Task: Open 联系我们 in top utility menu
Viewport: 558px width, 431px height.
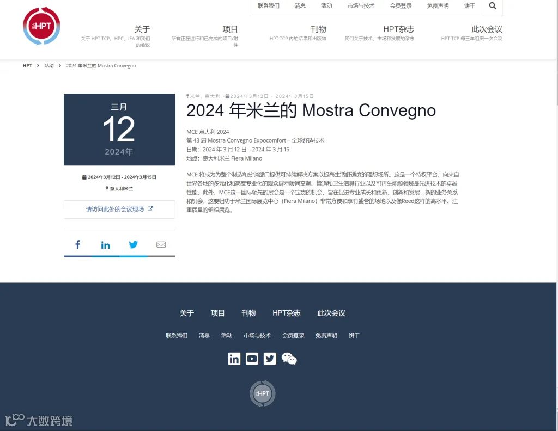Action: coord(268,6)
